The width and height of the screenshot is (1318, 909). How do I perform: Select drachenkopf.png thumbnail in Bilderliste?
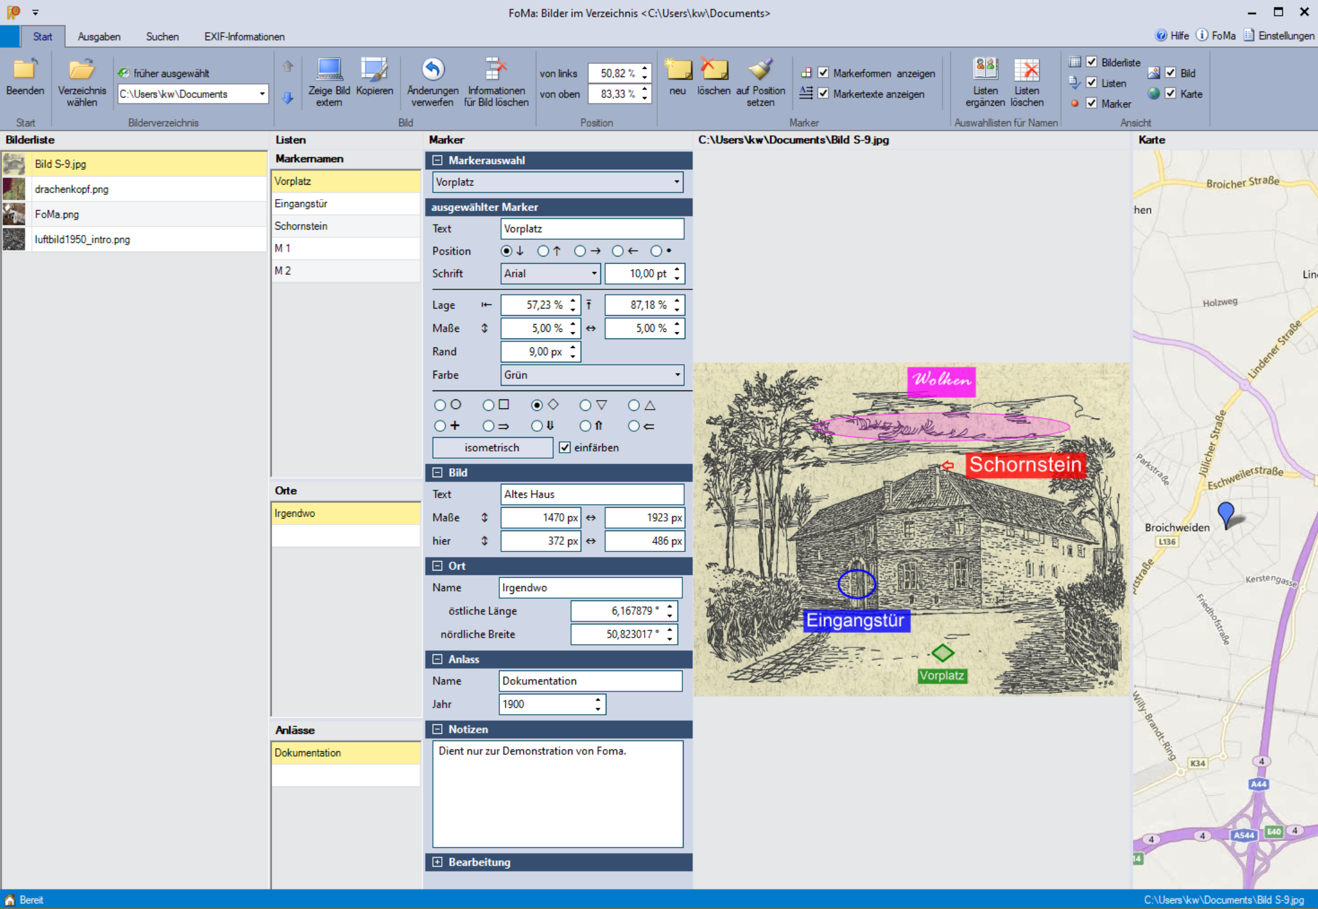click(x=14, y=189)
